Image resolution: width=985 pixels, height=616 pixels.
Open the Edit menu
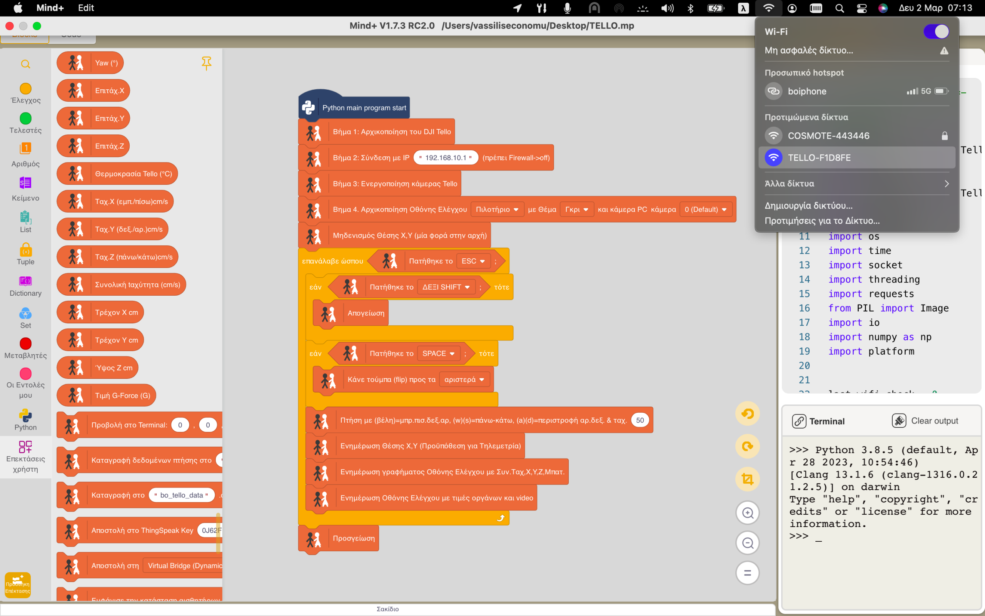pyautogui.click(x=86, y=8)
